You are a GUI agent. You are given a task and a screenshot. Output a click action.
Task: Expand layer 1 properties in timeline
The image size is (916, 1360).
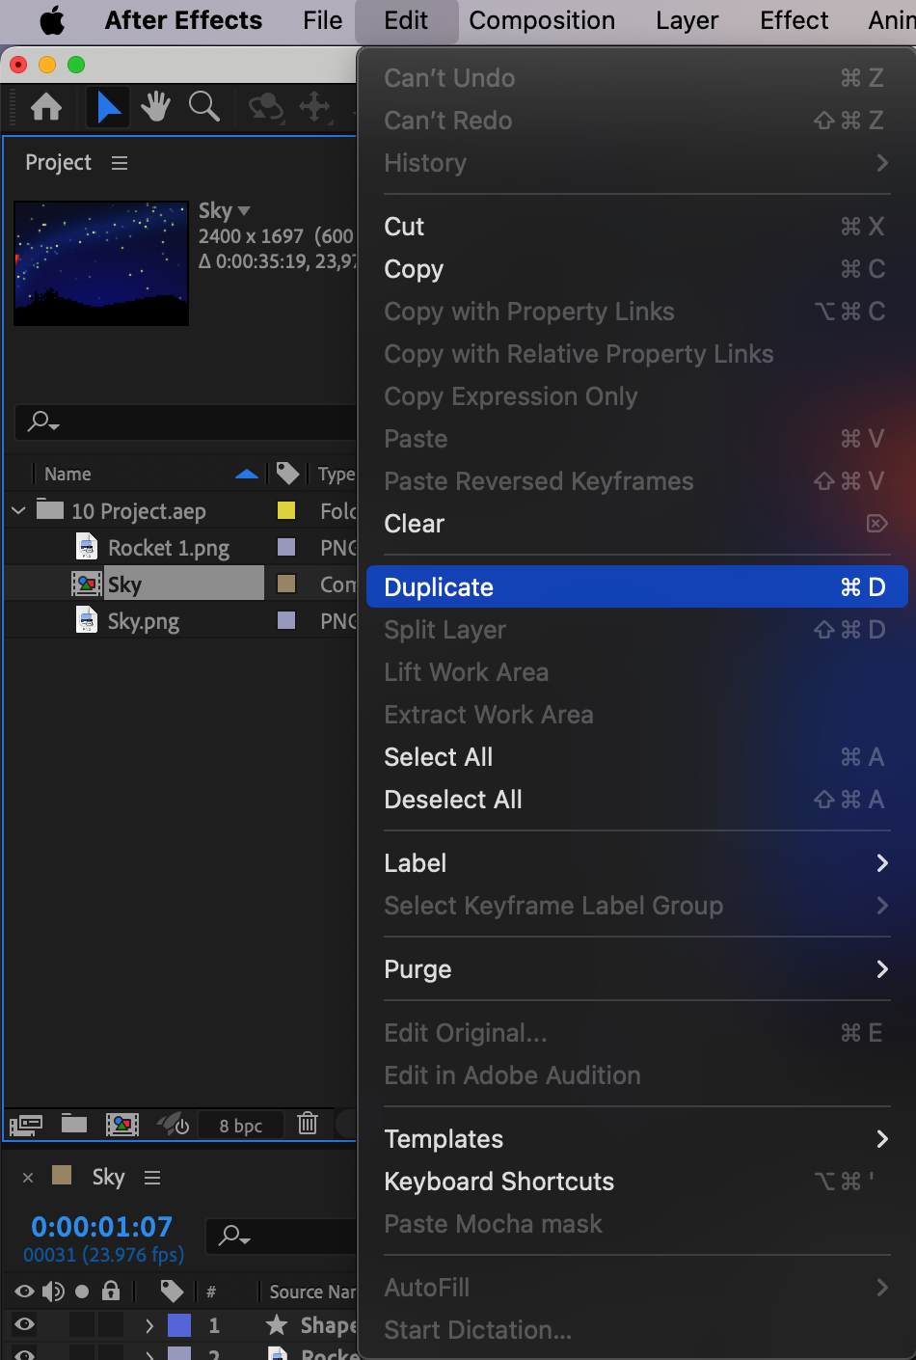pyautogui.click(x=149, y=1325)
